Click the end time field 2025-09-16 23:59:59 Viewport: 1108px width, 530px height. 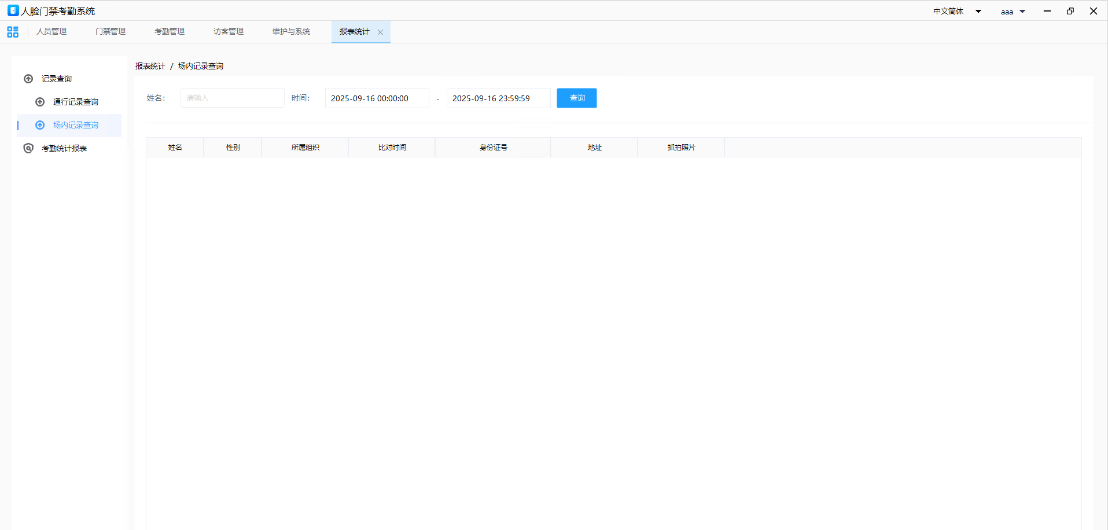498,98
